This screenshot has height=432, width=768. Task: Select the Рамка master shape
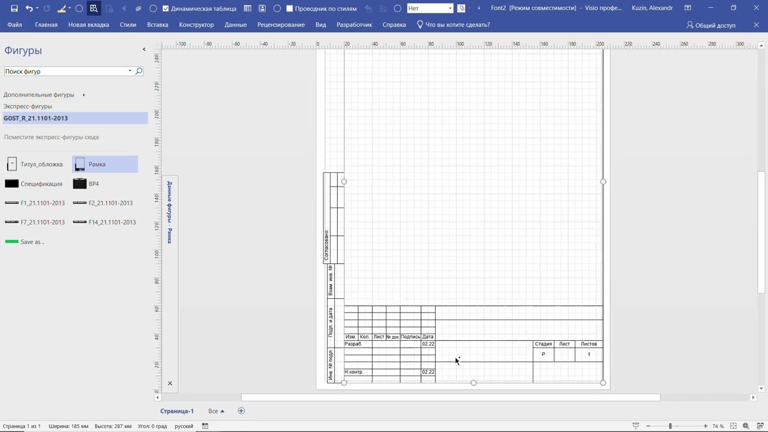tap(105, 164)
